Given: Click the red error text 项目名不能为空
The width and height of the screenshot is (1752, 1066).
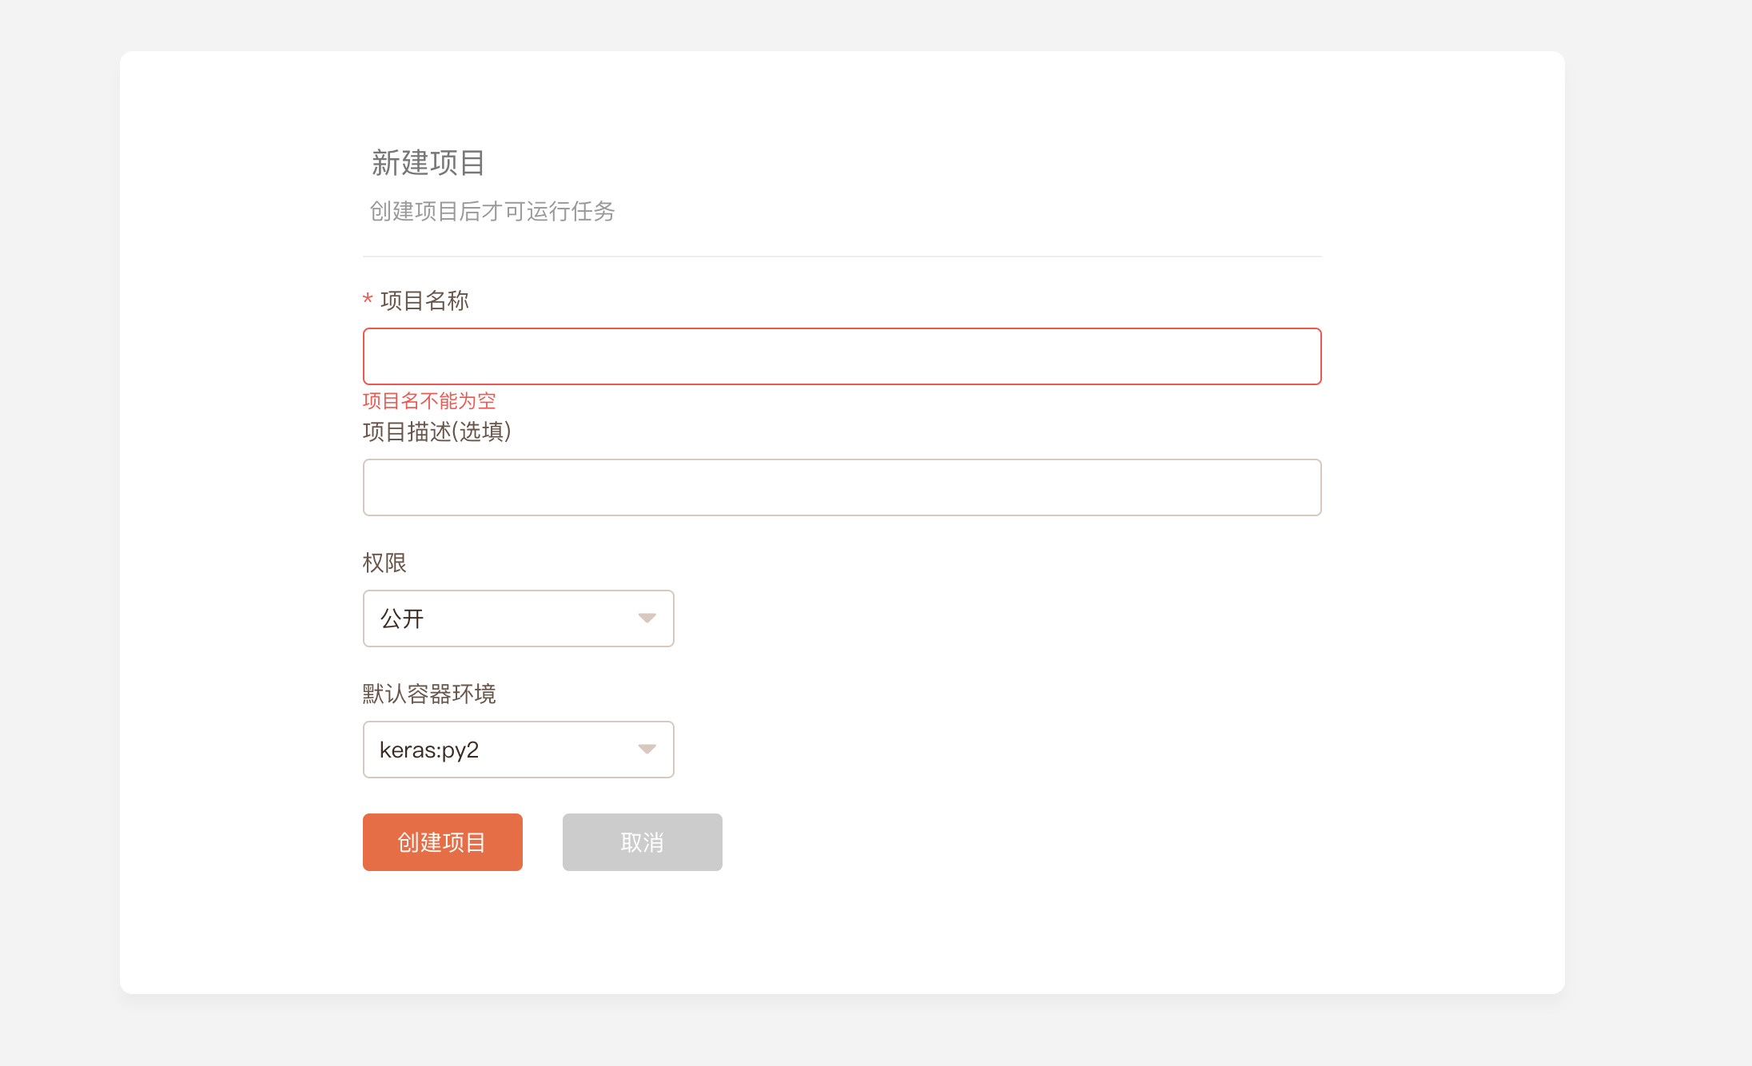Looking at the screenshot, I should pos(429,400).
